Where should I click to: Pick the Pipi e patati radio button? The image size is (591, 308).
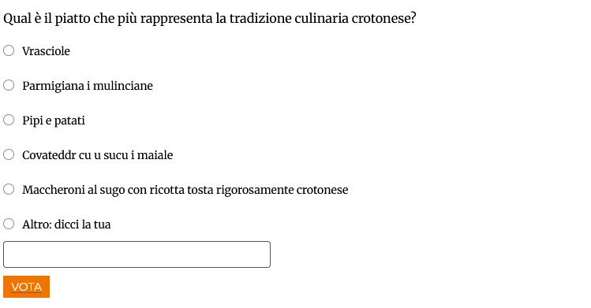(9, 120)
